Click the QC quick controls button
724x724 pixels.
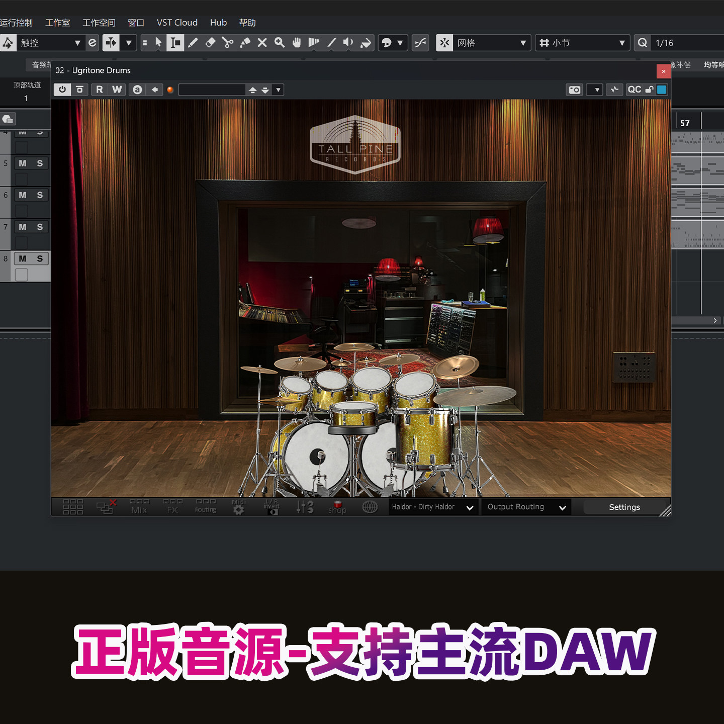tap(635, 89)
